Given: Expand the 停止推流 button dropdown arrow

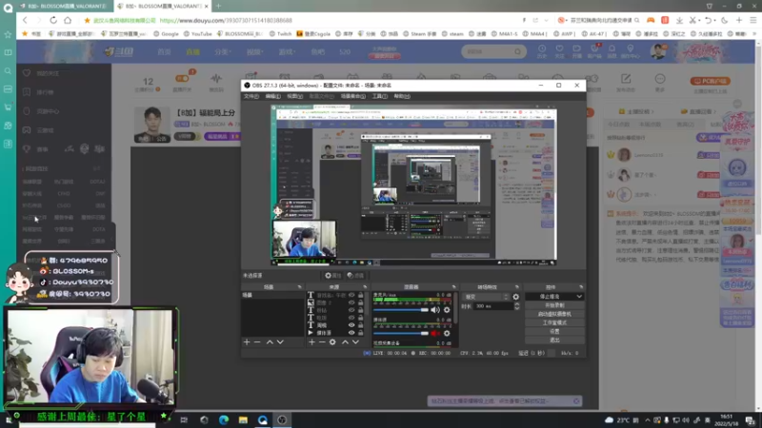Looking at the screenshot, I should [579, 297].
